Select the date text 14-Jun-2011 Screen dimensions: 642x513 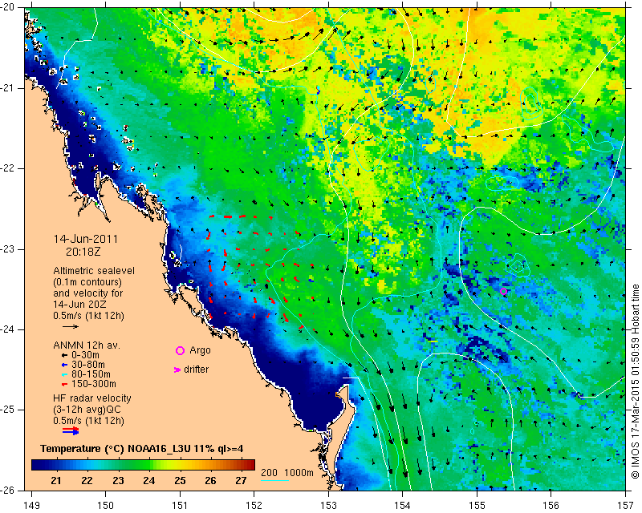tap(86, 239)
